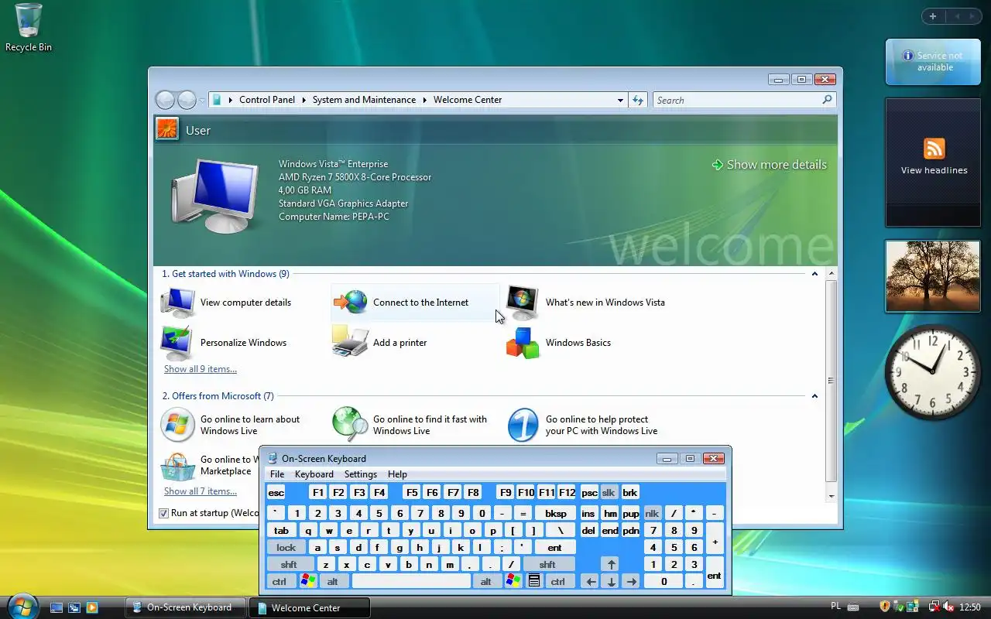
Task: Expand breadcrumb arrow after System and Maintenance
Action: [x=425, y=100]
